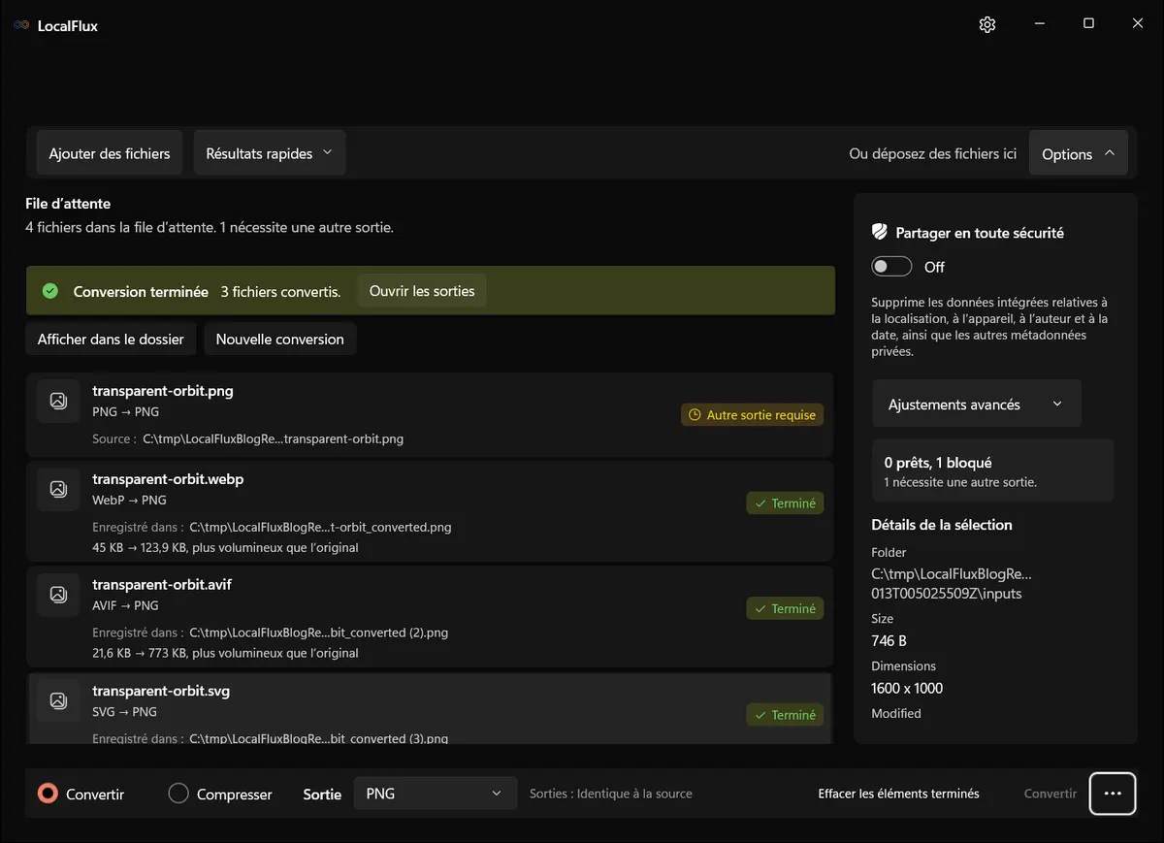Open the more options ellipsis menu
Screen dimensions: 1164x843
[x=1113, y=794]
